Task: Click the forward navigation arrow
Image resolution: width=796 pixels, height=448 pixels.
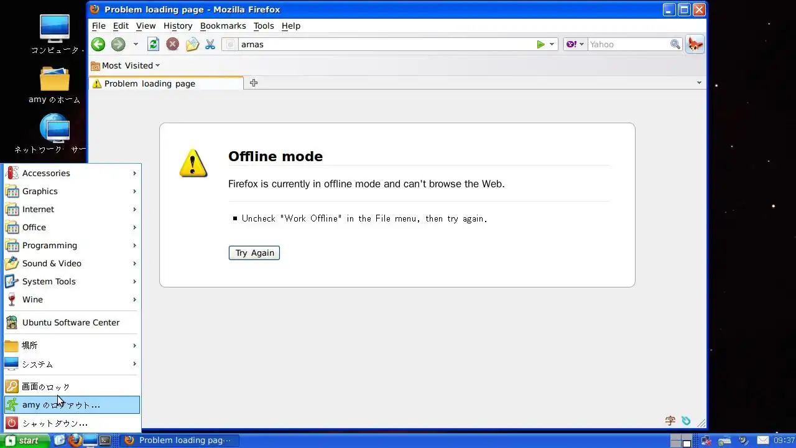Action: (118, 44)
